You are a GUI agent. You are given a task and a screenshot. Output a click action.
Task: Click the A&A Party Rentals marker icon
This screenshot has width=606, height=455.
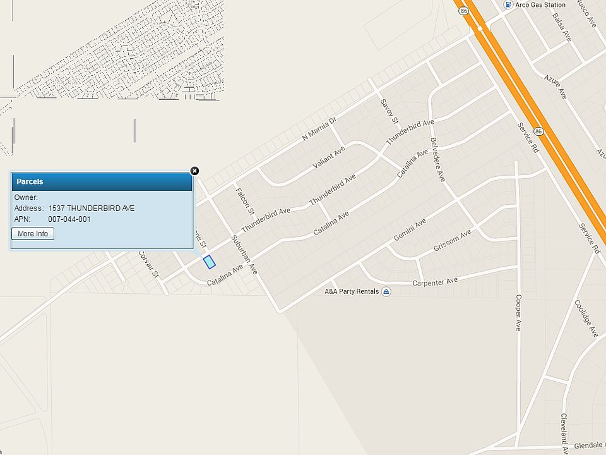386,291
